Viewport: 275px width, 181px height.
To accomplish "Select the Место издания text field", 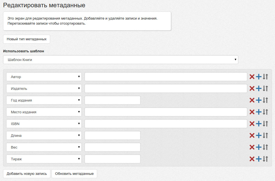I will coord(166,112).
